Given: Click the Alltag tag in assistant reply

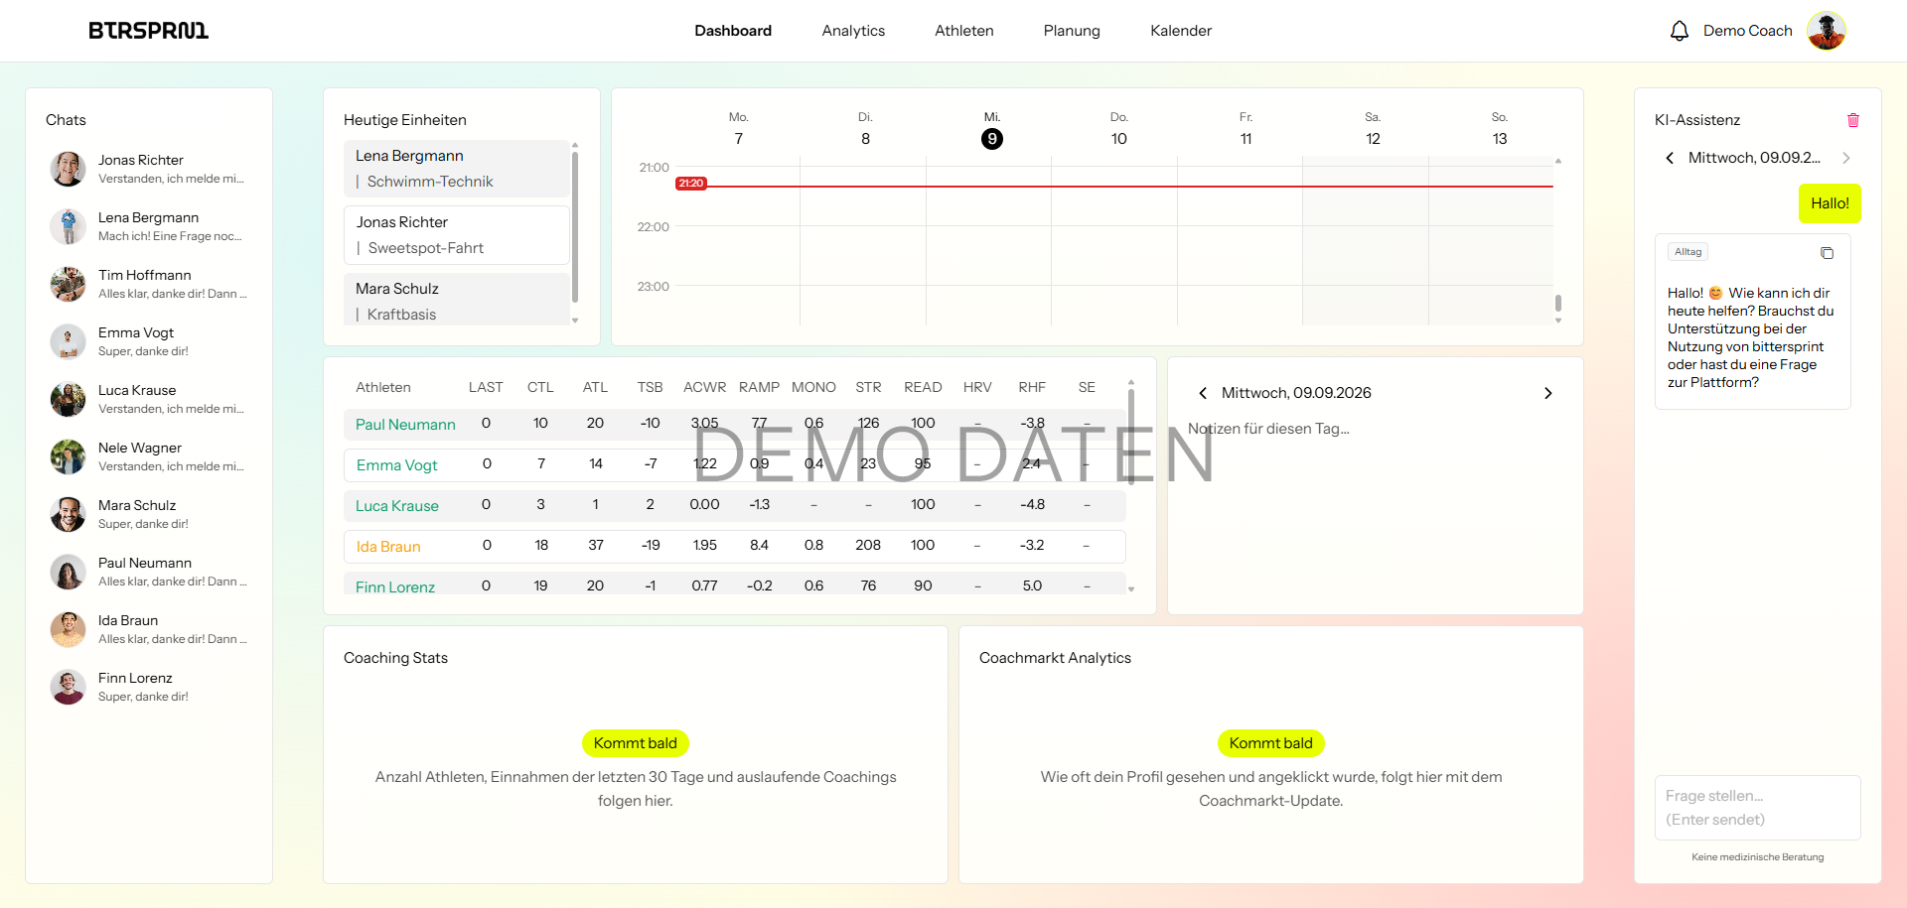Looking at the screenshot, I should click(x=1687, y=252).
